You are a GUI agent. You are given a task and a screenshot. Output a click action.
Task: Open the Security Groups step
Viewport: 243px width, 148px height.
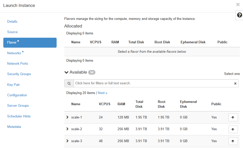tap(19, 74)
